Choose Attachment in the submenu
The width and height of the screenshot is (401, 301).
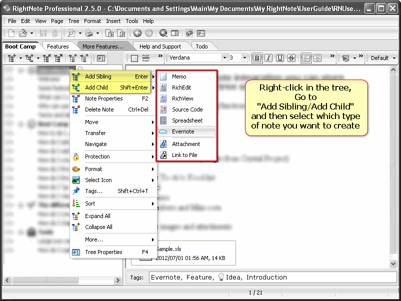(x=186, y=144)
